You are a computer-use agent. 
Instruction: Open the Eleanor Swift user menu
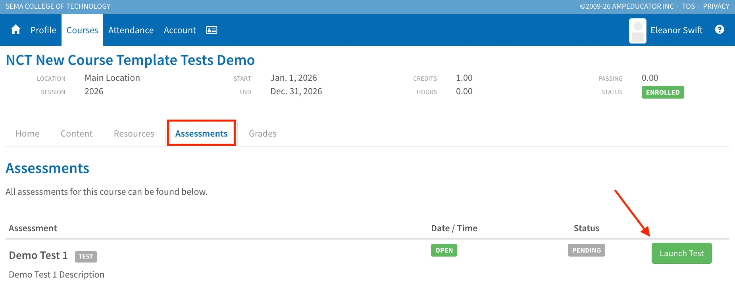pos(676,30)
